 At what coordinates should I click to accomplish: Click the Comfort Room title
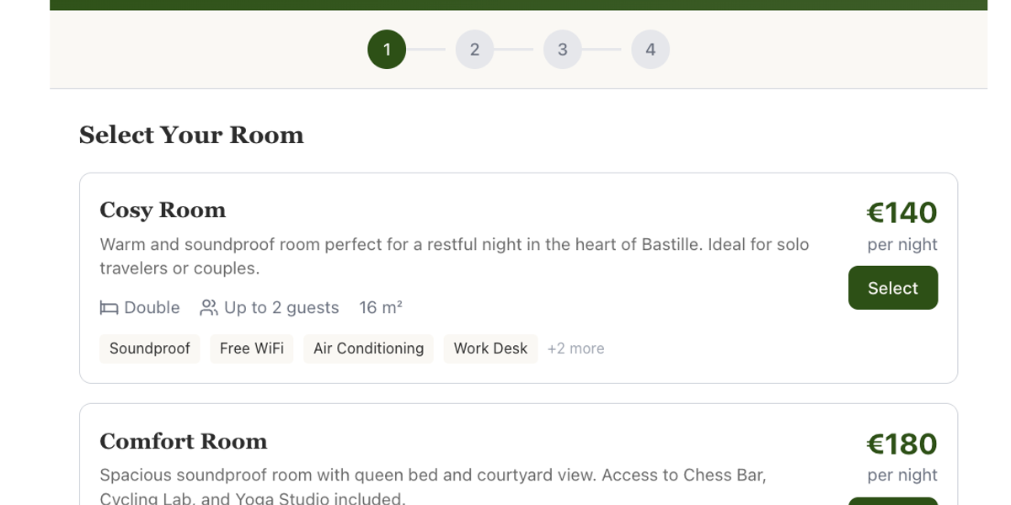click(183, 441)
